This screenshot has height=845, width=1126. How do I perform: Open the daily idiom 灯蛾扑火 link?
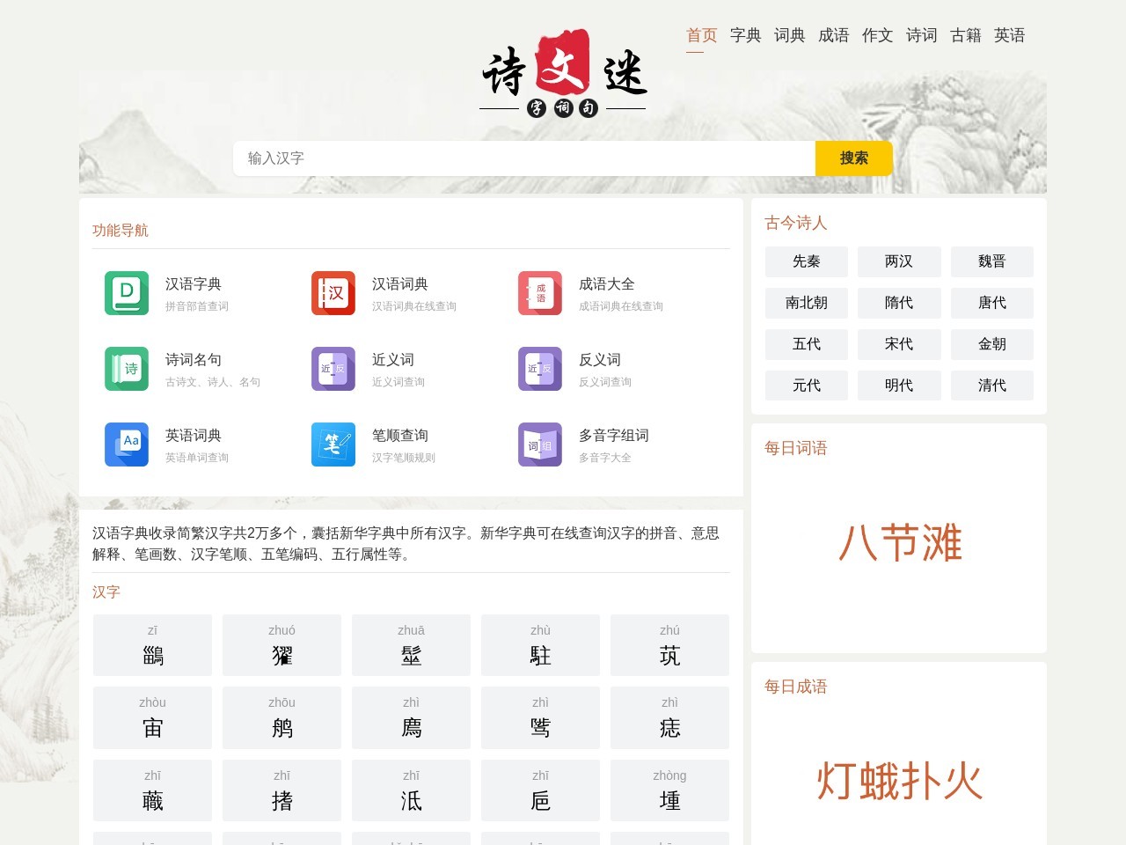click(x=898, y=782)
